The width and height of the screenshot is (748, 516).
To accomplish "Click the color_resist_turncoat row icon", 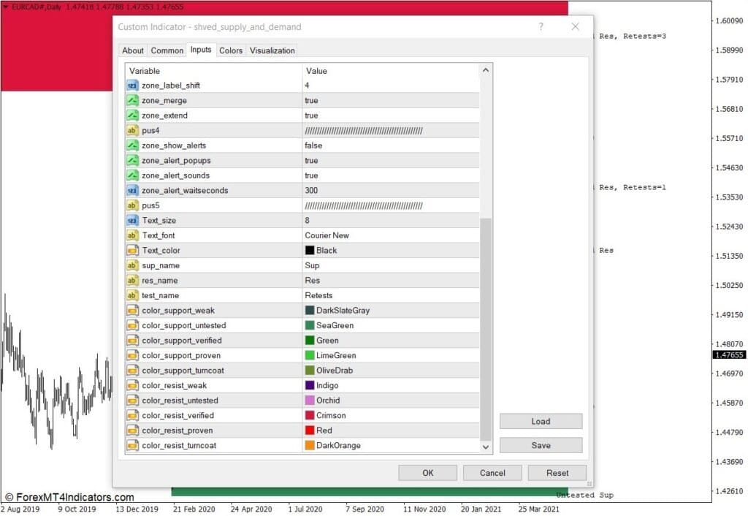I will (x=132, y=445).
